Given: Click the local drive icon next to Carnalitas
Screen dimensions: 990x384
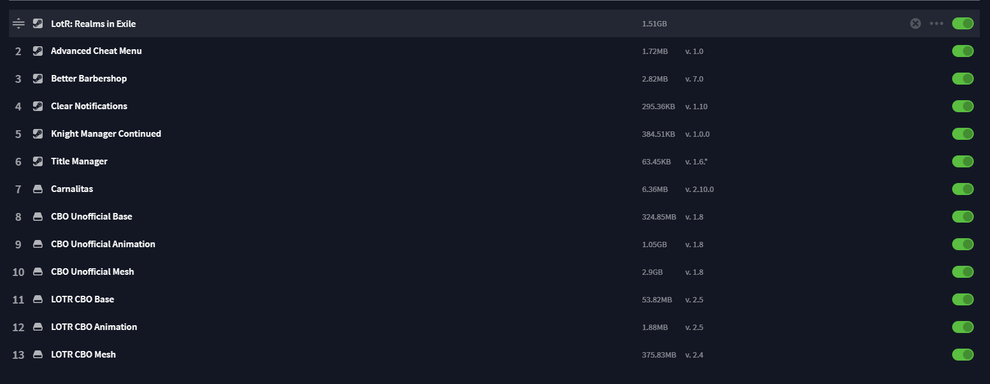Looking at the screenshot, I should pyautogui.click(x=38, y=189).
